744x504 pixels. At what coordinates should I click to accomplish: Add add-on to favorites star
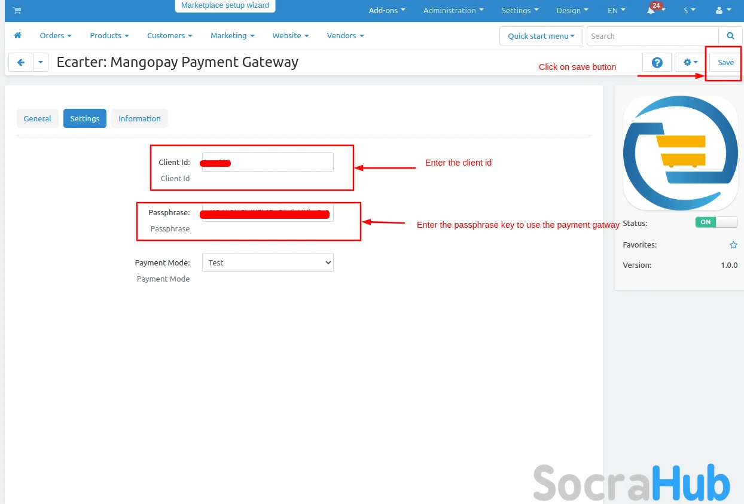[x=733, y=245]
